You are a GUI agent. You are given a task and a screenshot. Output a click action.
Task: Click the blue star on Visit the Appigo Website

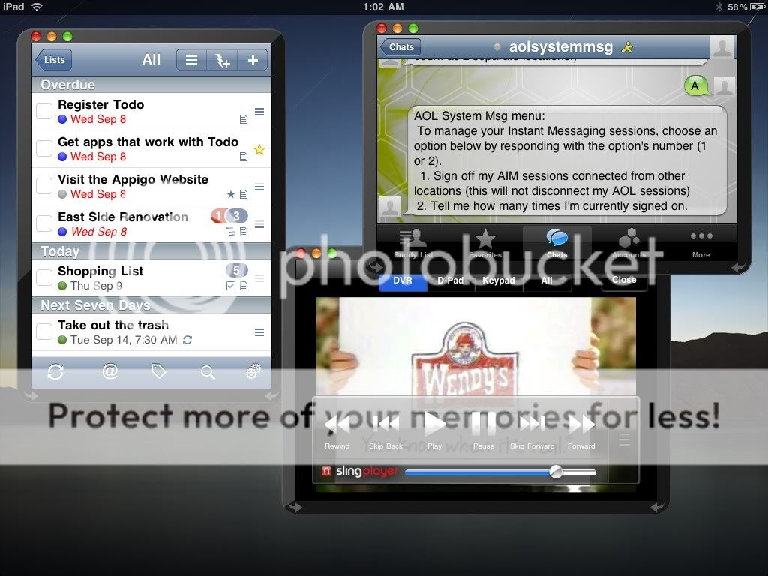(231, 194)
